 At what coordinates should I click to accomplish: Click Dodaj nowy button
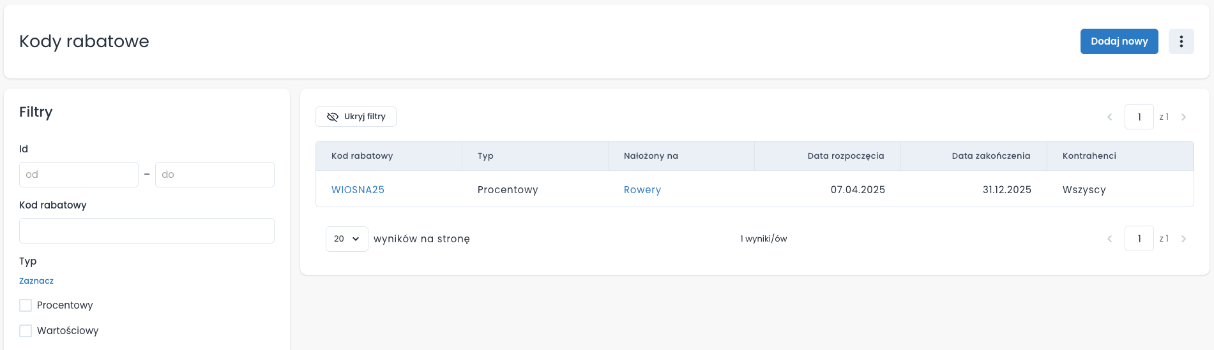[x=1119, y=41]
